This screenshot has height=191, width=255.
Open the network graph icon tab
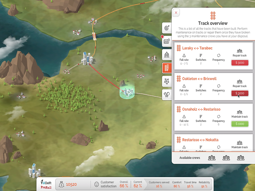point(167,81)
